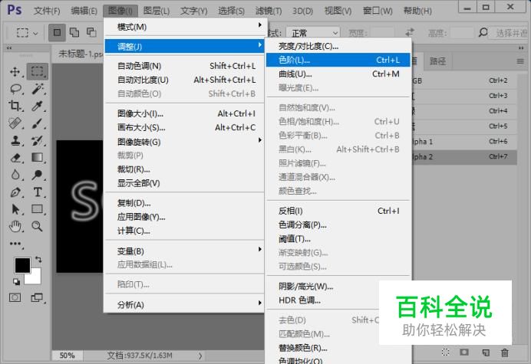531x364 pixels.
Task: Select the Crop tool
Action: pyautogui.click(x=15, y=106)
